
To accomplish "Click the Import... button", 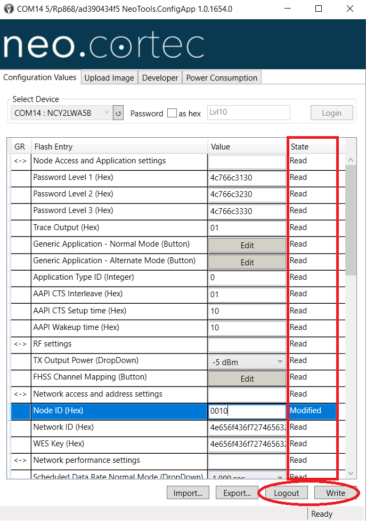I will pyautogui.click(x=188, y=493).
